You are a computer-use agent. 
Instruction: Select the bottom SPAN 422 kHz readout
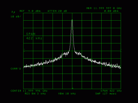coord(111,91)
